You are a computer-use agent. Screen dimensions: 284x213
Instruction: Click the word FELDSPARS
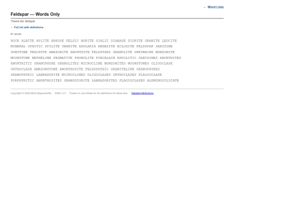(x=102, y=52)
